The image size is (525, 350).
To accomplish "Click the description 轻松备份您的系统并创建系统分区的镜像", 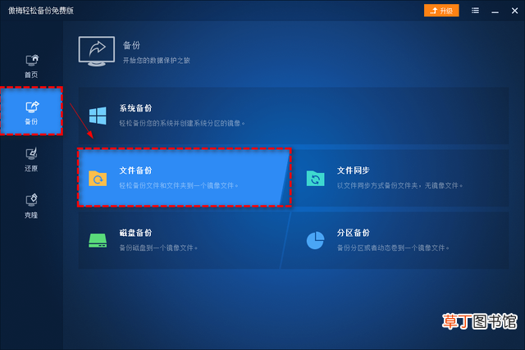I will (182, 124).
